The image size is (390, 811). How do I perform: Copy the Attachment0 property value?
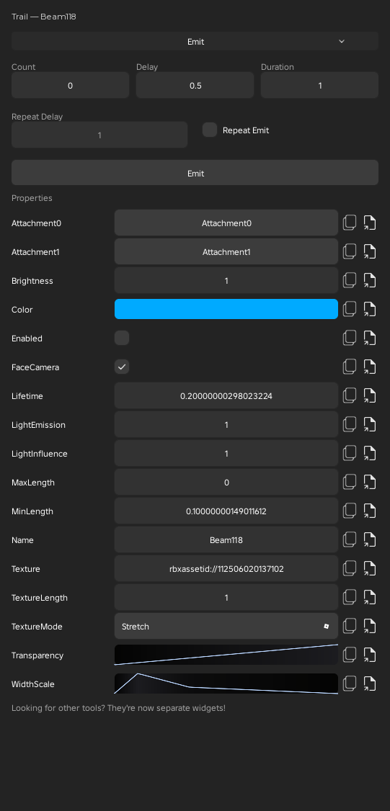coord(350,223)
